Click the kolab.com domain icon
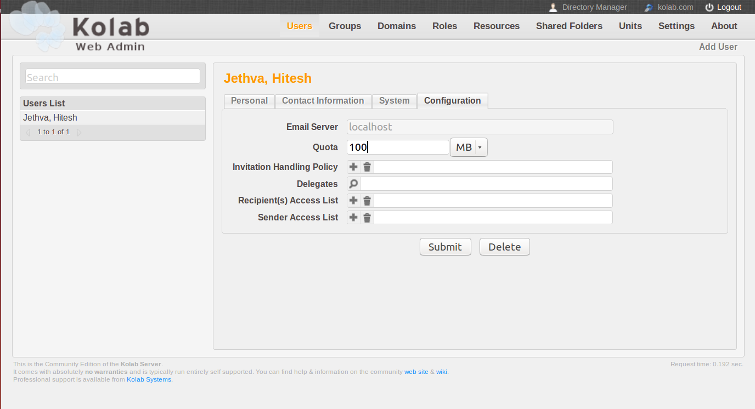 pyautogui.click(x=649, y=8)
